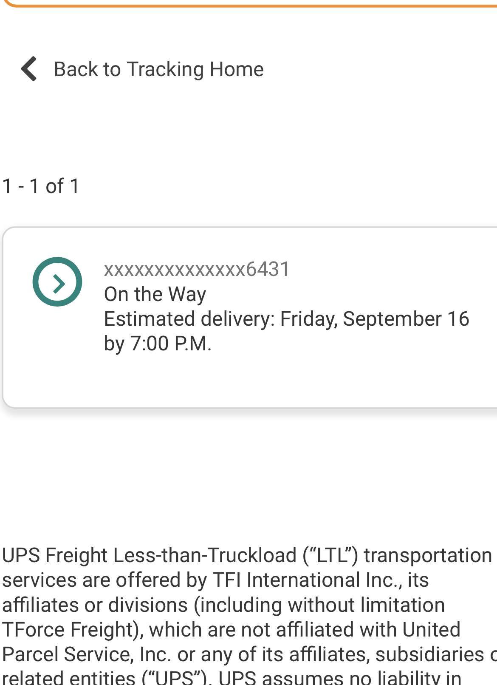
Task: Click the masked x characters of tracking number
Action: pyautogui.click(x=174, y=270)
